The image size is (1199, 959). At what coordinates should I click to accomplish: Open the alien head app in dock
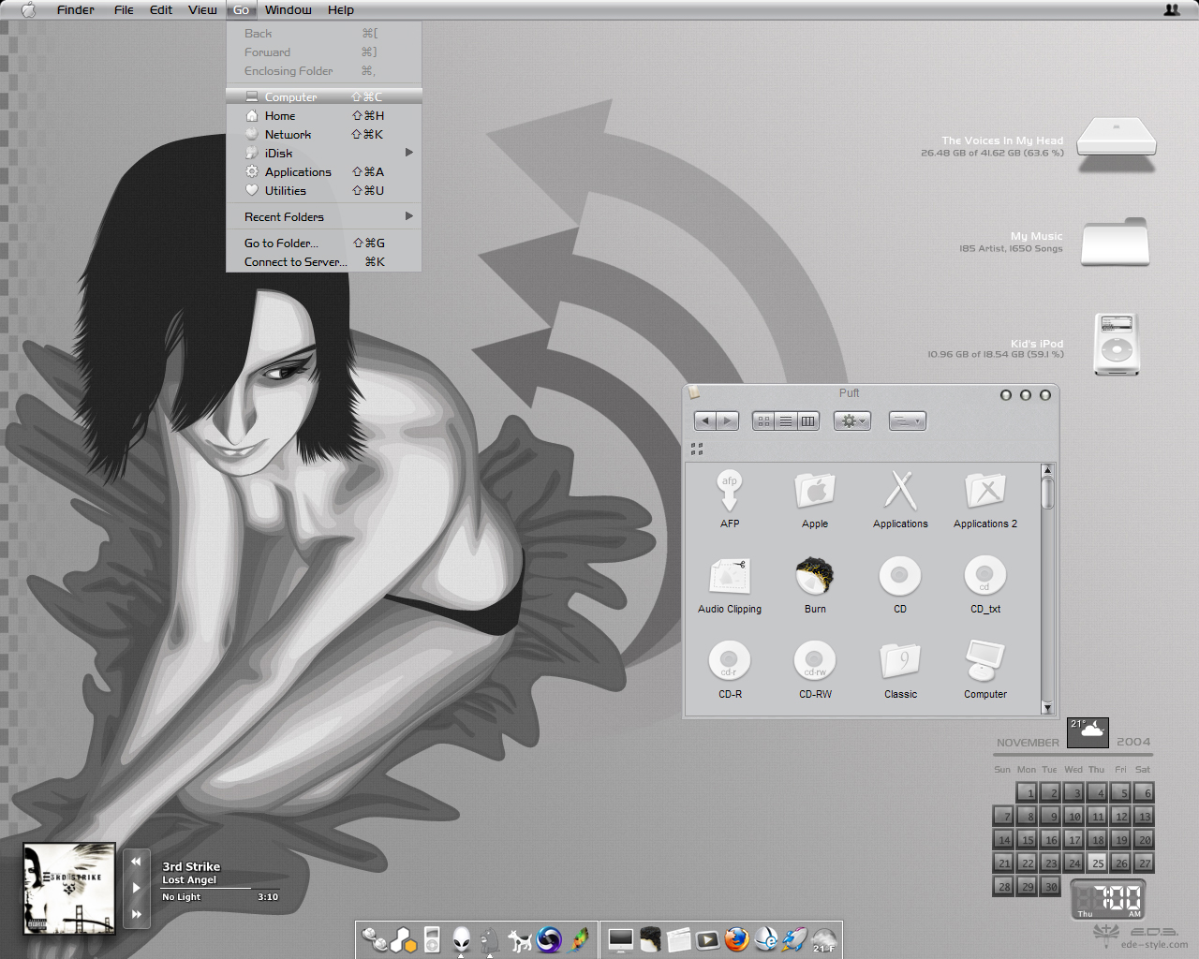(461, 938)
